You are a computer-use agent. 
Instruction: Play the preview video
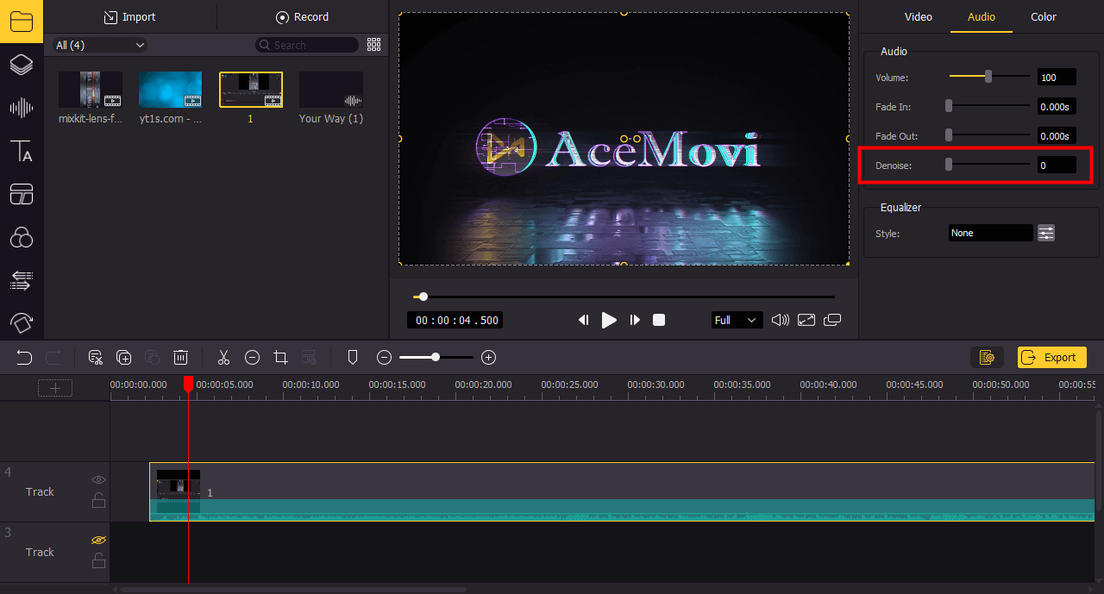[609, 320]
